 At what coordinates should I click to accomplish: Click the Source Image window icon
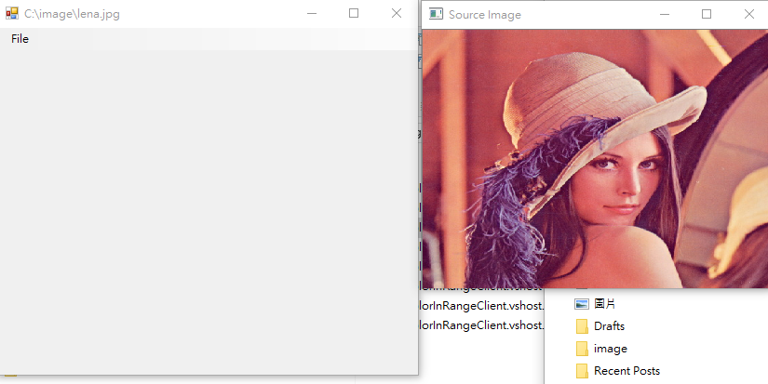click(436, 14)
